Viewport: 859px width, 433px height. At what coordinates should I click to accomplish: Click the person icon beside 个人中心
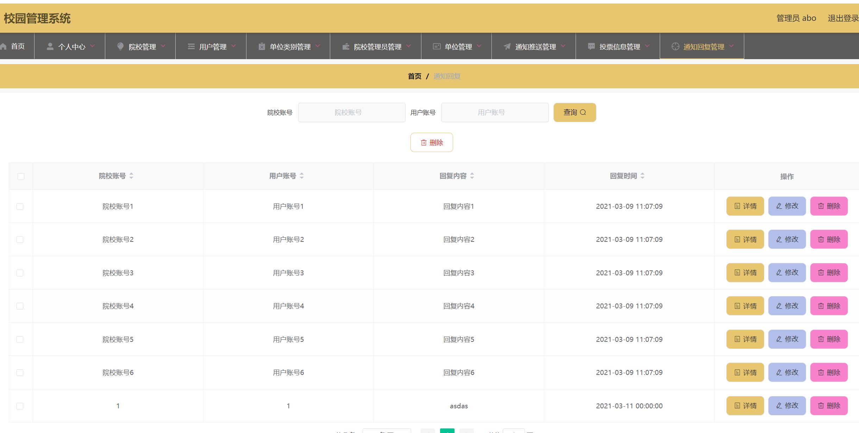pyautogui.click(x=50, y=46)
